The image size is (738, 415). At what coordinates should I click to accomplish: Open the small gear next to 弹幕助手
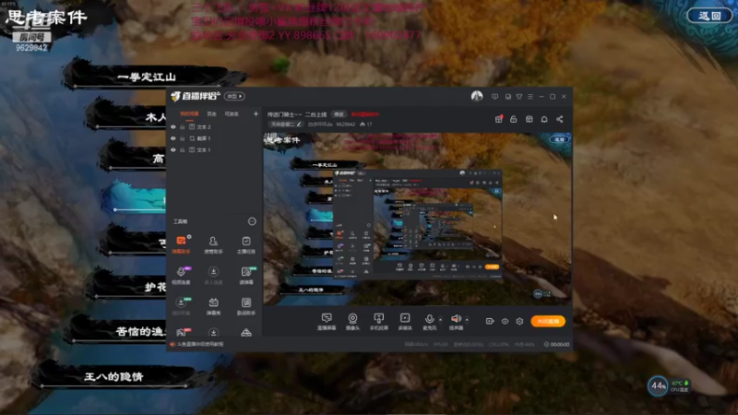pos(189,237)
